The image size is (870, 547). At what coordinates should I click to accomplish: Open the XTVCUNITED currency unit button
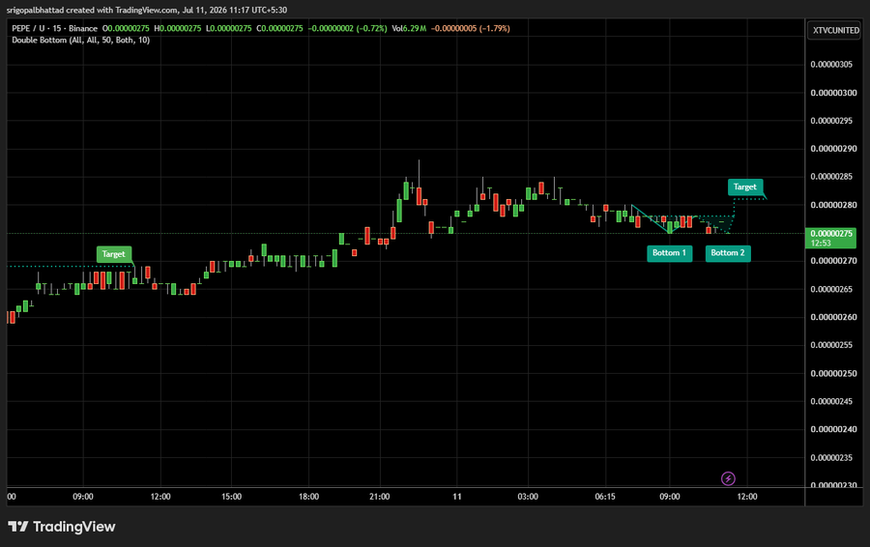pos(835,30)
